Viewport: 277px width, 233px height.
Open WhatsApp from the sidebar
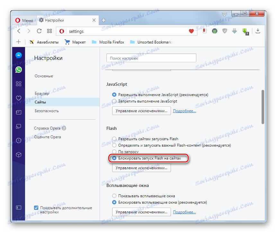(x=18, y=69)
